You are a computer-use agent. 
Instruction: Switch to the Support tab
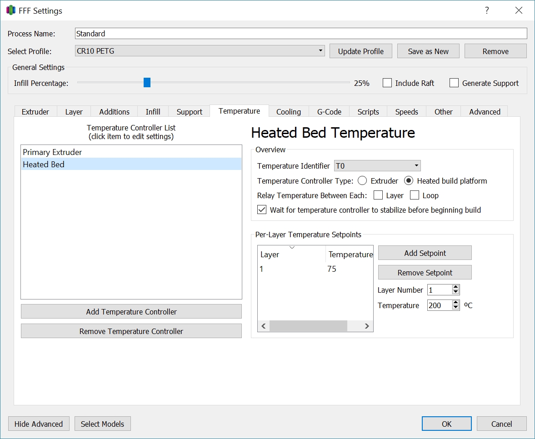pos(190,111)
